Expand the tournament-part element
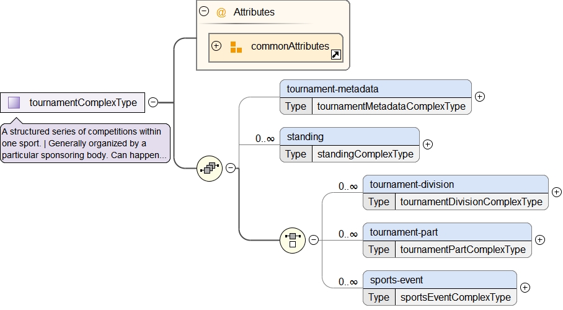This screenshot has width=563, height=310. [x=539, y=240]
